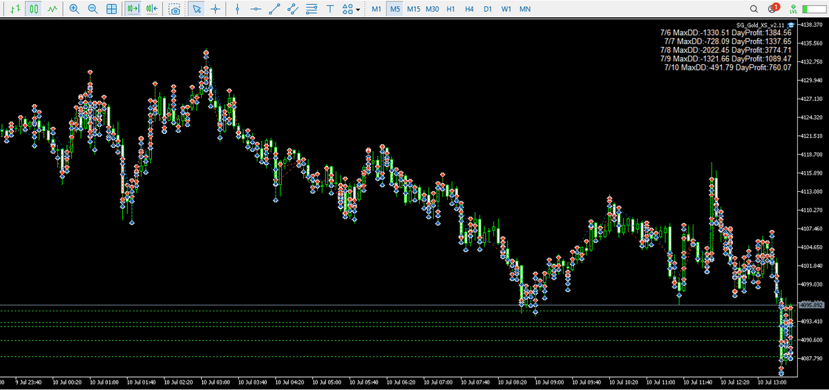Viewport: 829px width, 390px height.
Task: Insert Fibonacci retracement tool
Action: pyautogui.click(x=312, y=9)
